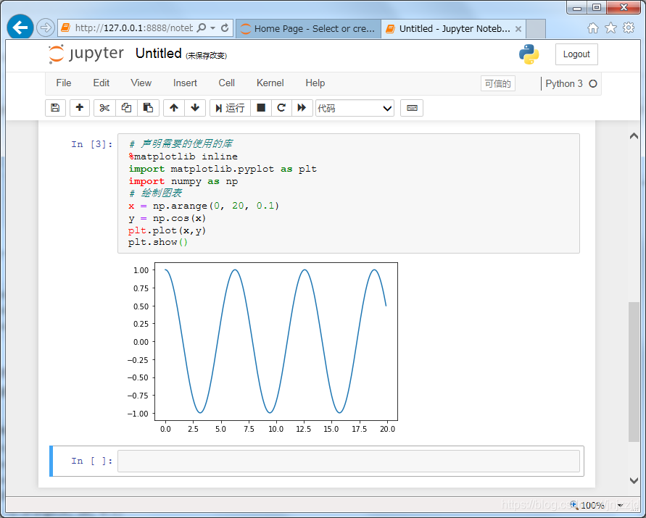Image resolution: width=646 pixels, height=518 pixels.
Task: Expand the Kernel menu
Action: click(270, 83)
